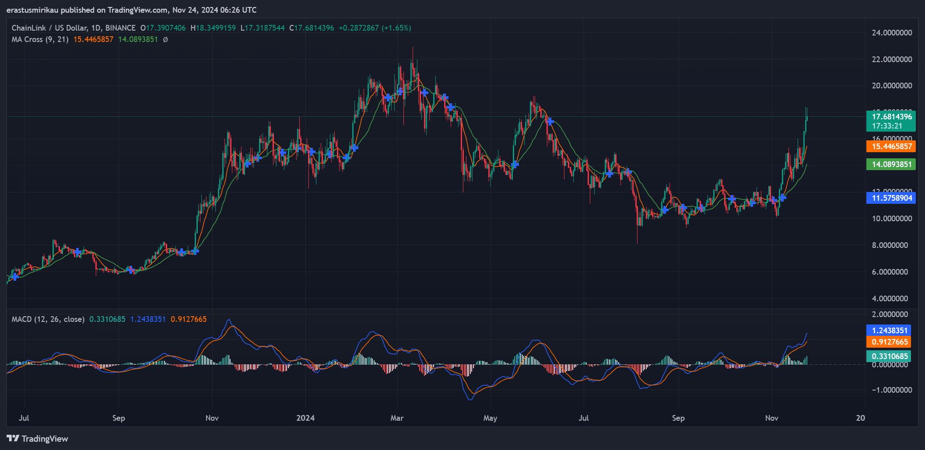The width and height of the screenshot is (925, 450).
Task: Click the 22.0000000 price scale label
Action: click(892, 59)
